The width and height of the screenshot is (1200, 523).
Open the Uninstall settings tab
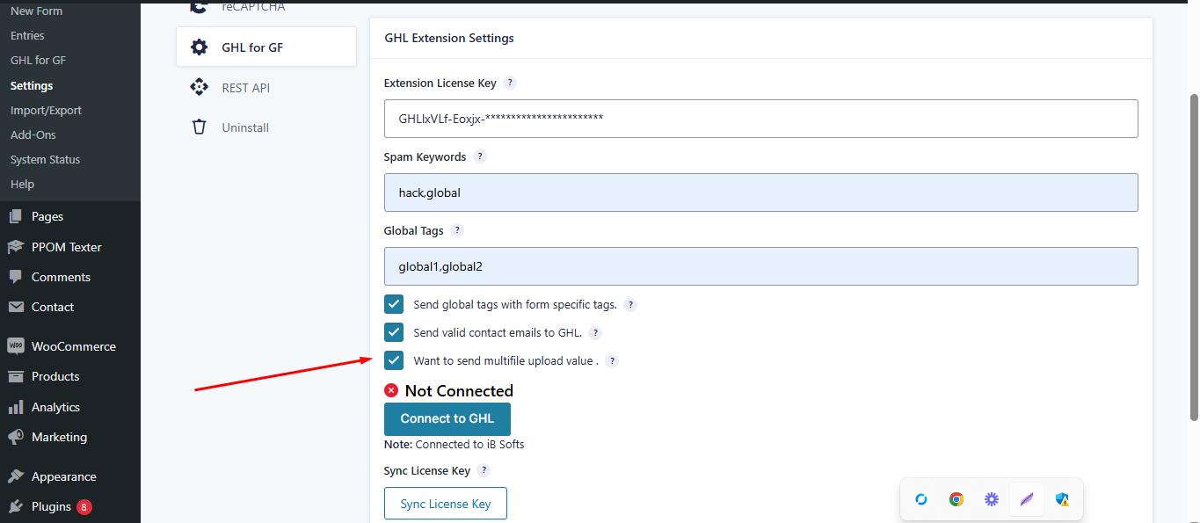[x=245, y=127]
